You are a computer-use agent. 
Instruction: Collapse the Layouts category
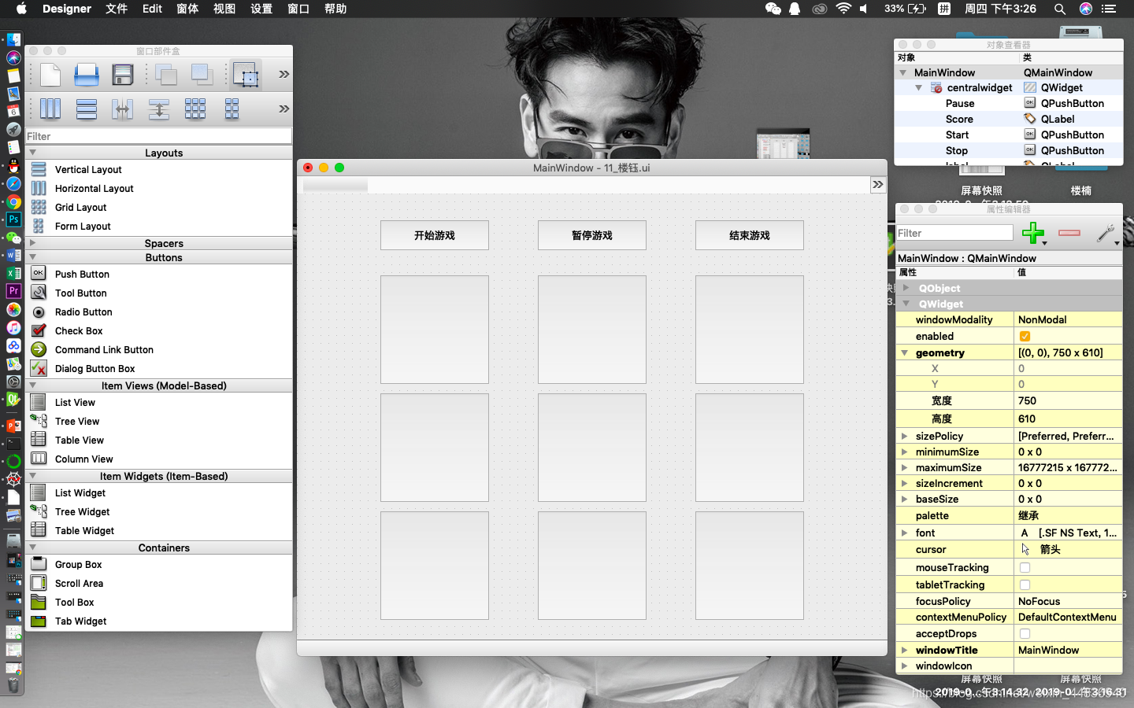[32, 153]
